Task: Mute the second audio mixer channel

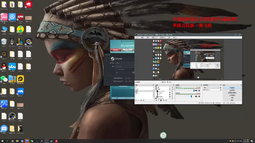Action: (x=196, y=97)
